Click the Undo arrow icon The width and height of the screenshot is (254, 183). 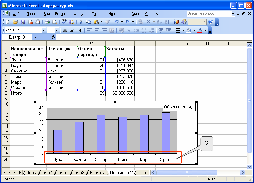coord(116,22)
